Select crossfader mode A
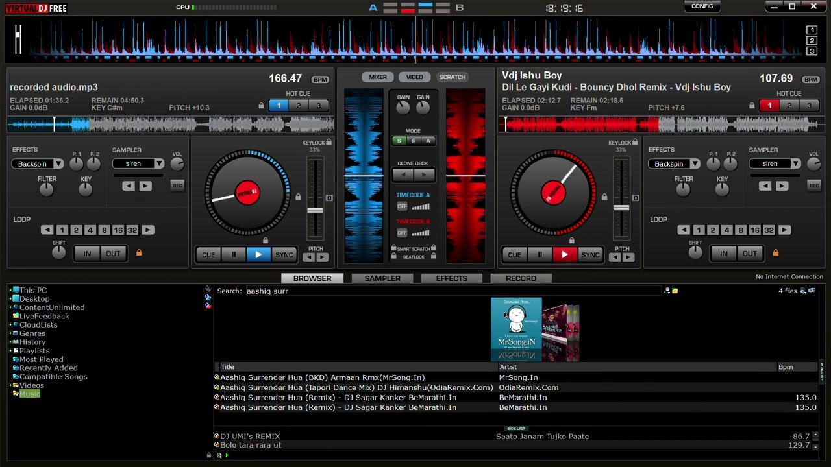 click(x=428, y=141)
